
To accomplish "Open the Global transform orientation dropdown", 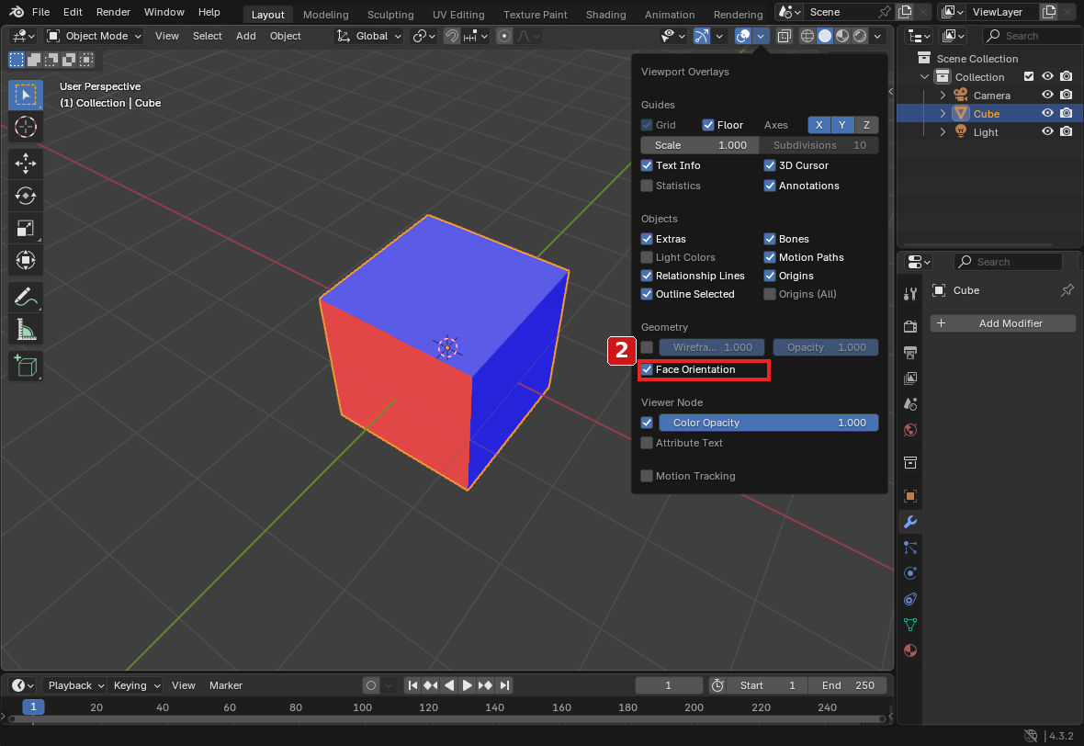I will tap(368, 36).
